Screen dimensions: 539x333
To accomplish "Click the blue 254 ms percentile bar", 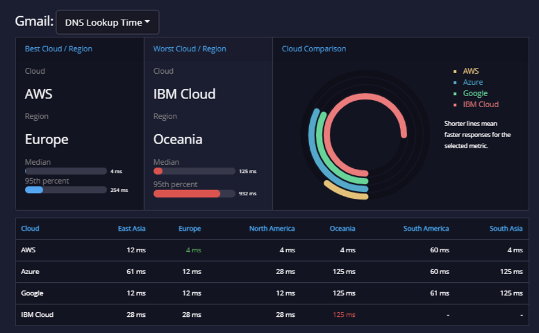I will (x=34, y=190).
